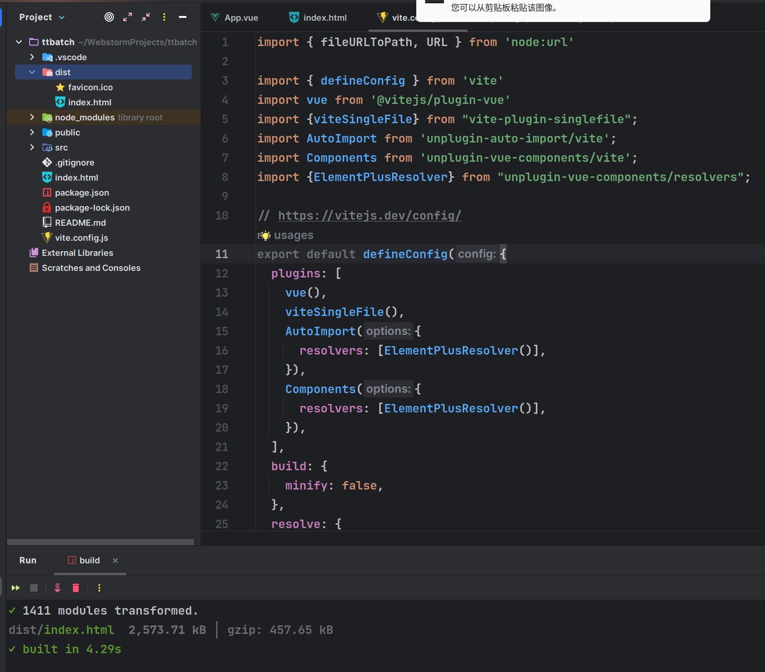
Task: Click the dist folder icon
Action: (47, 72)
